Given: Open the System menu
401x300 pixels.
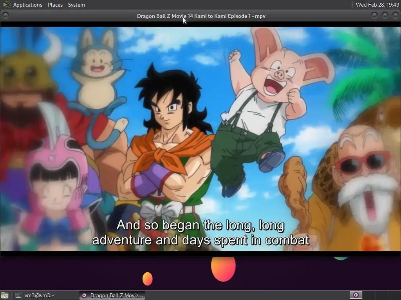Looking at the screenshot, I should [76, 5].
